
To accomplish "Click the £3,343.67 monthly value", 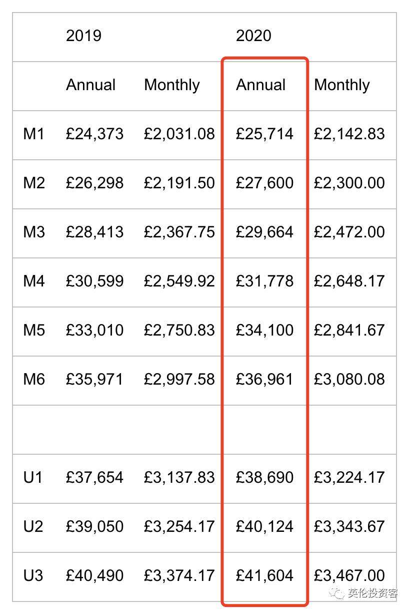I will coord(349,526).
